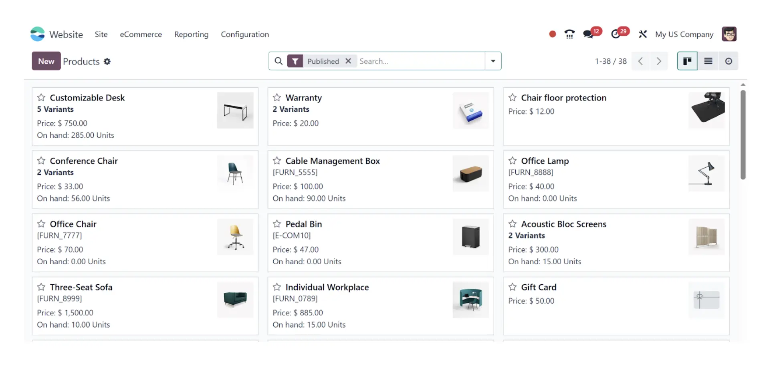Open the Configuration menu
Image resolution: width=771 pixels, height=370 pixels.
pyautogui.click(x=245, y=34)
